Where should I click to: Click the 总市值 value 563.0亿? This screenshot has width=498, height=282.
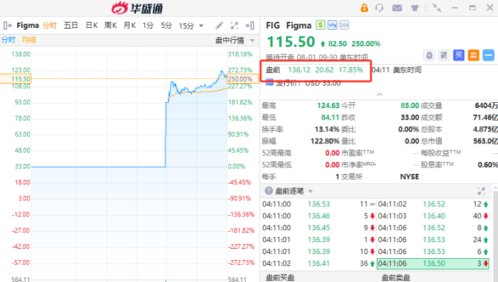tap(485, 141)
